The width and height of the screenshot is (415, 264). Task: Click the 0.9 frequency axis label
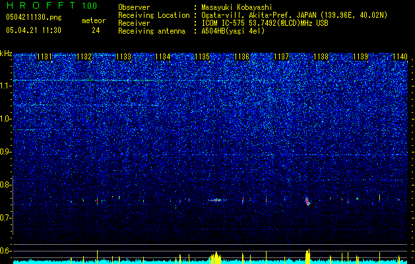(x=6, y=152)
